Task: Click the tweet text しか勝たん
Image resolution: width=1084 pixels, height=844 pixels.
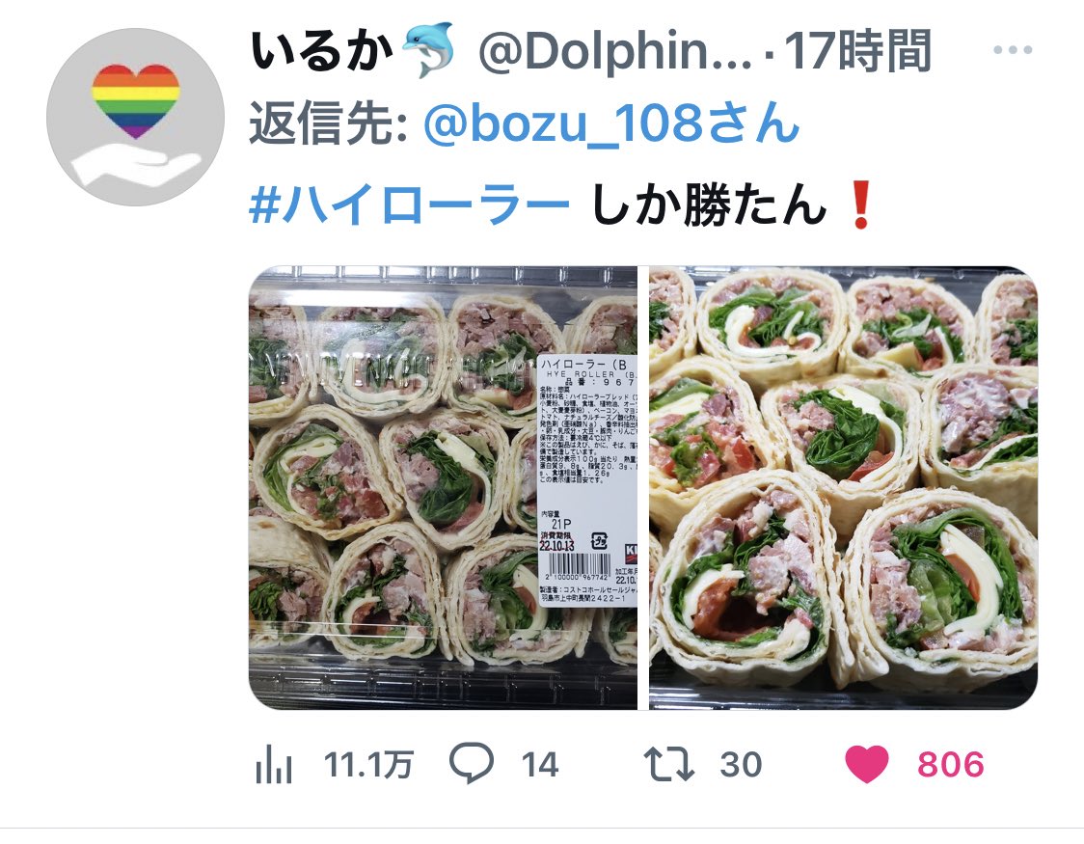Action: pyautogui.click(x=709, y=204)
